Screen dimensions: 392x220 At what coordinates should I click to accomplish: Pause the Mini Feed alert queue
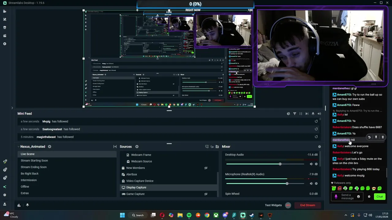(x=301, y=114)
